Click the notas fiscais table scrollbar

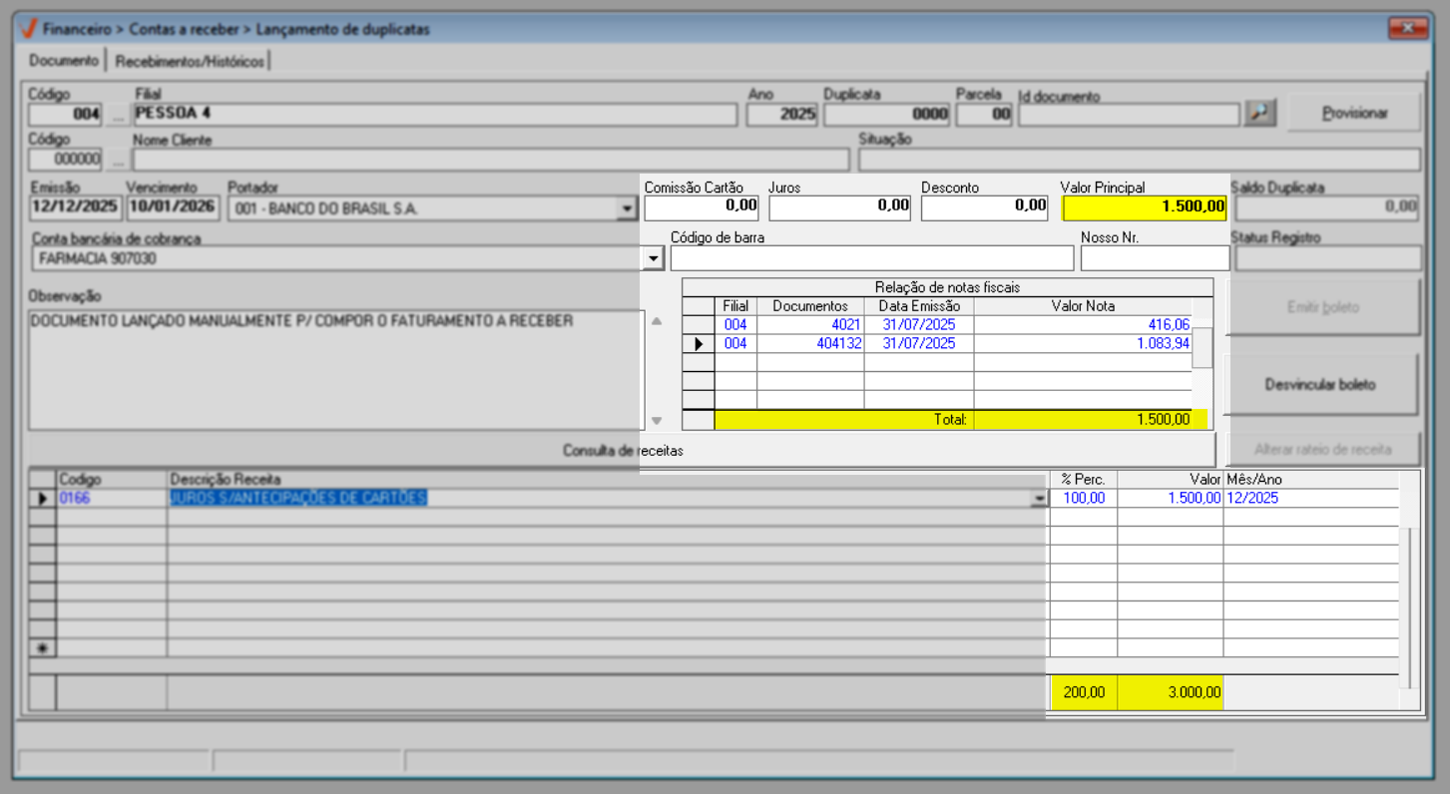pyautogui.click(x=1204, y=348)
